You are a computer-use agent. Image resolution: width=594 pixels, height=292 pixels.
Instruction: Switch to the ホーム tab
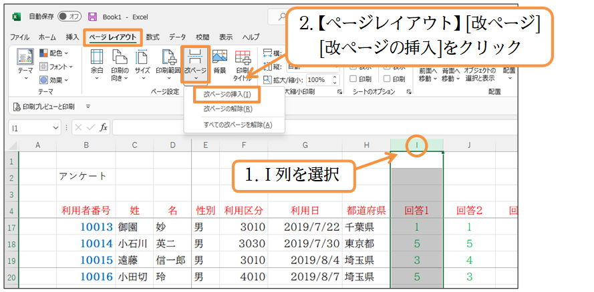click(47, 37)
